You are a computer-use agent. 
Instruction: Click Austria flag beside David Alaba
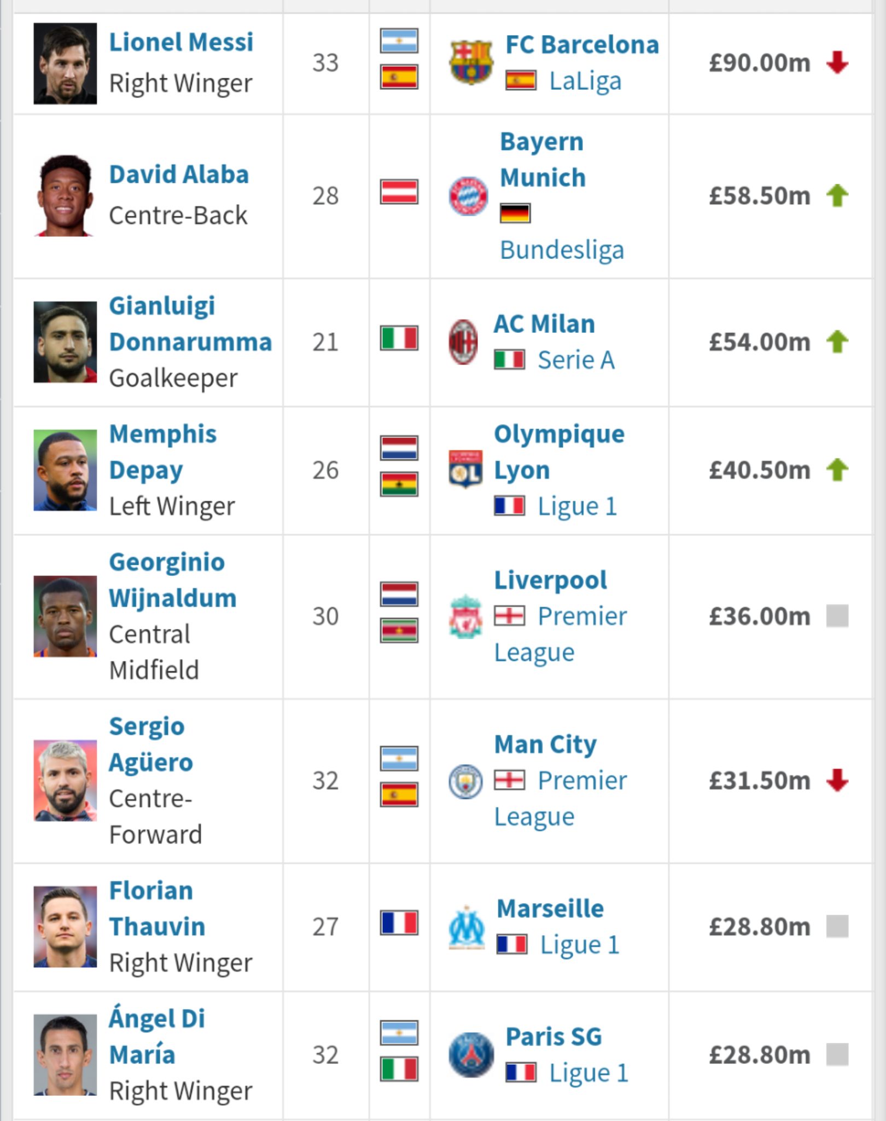click(399, 192)
